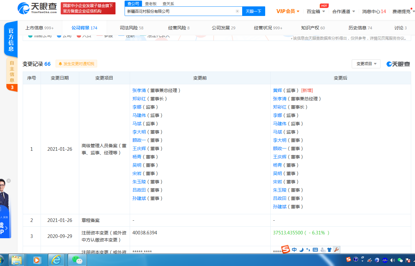The image size is (415, 266).
Task: Open Sogou IME skin shirt icon
Action: pyautogui.click(x=329, y=250)
